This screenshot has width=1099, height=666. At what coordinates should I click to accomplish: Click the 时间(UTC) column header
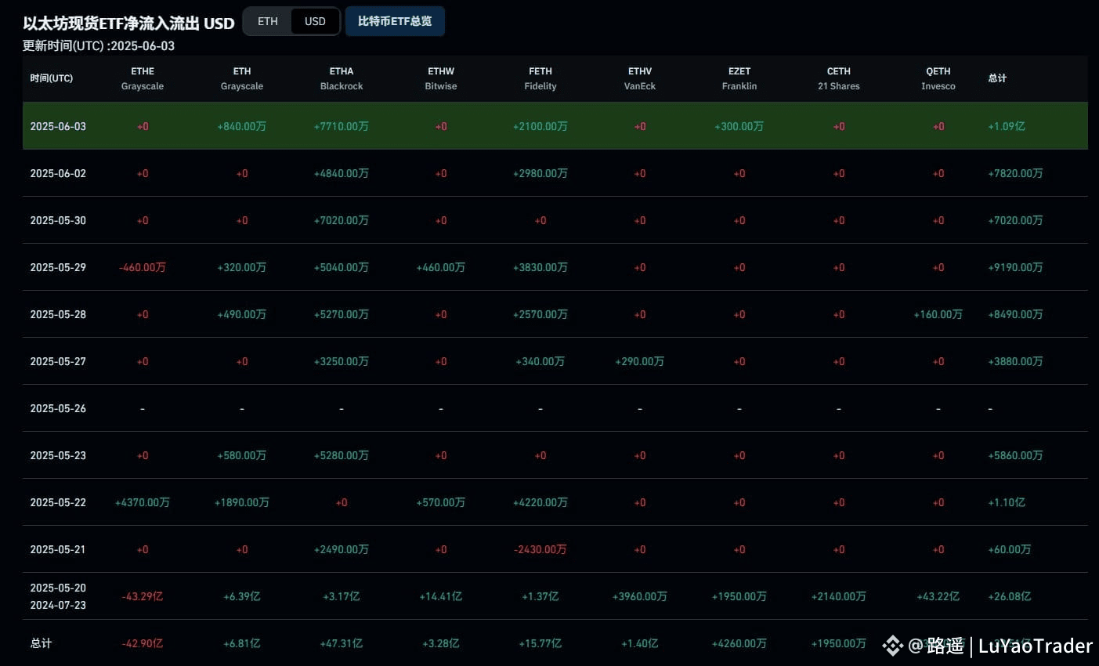pos(52,78)
